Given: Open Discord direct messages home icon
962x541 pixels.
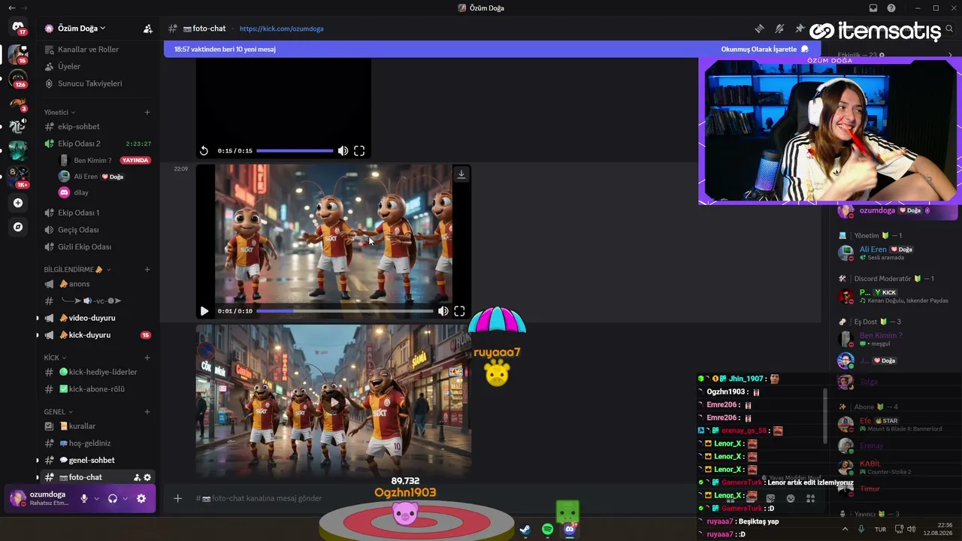Looking at the screenshot, I should (18, 28).
